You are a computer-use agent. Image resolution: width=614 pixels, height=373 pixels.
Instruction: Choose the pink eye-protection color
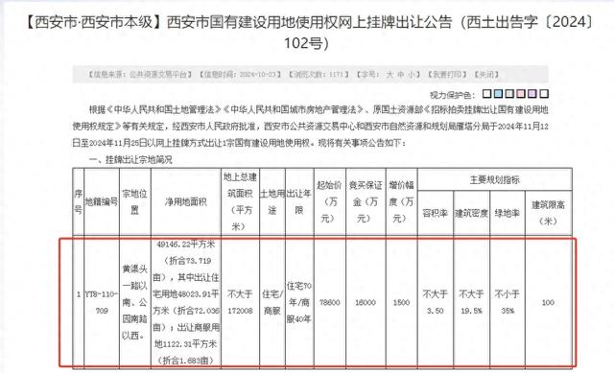[x=521, y=94]
